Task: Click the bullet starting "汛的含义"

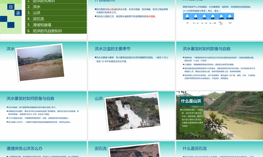Action: [125, 16]
